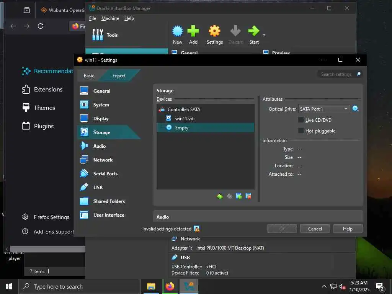Open Themes in Firefox add-ons sidebar
This screenshot has height=294, width=392.
[39, 108]
